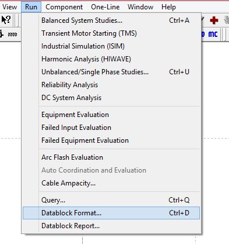Choose Equipment Evaluation
The height and width of the screenshot is (244, 229).
[111, 115]
